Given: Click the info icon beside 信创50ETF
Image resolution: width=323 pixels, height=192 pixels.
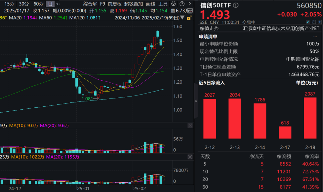Looking at the screenshot, I should point(235,5).
